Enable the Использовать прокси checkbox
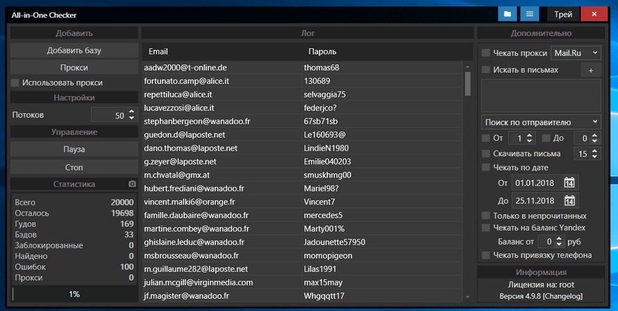This screenshot has height=311, width=618. point(15,83)
